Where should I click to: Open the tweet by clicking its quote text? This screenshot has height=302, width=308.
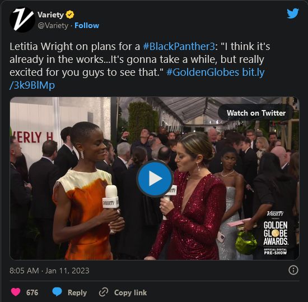tap(138, 60)
